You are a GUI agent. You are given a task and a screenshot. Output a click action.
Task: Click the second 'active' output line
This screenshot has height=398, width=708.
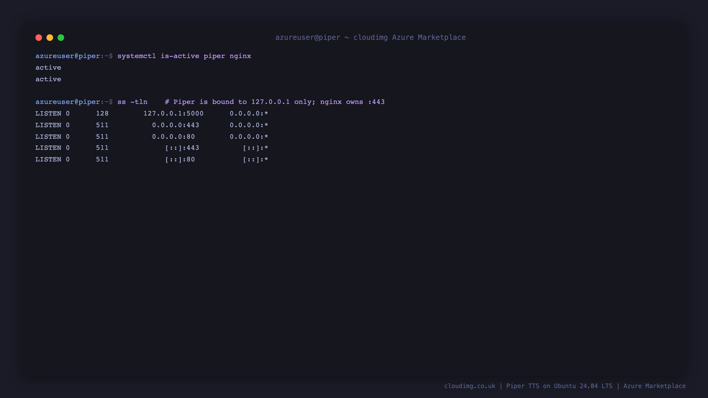(48, 79)
